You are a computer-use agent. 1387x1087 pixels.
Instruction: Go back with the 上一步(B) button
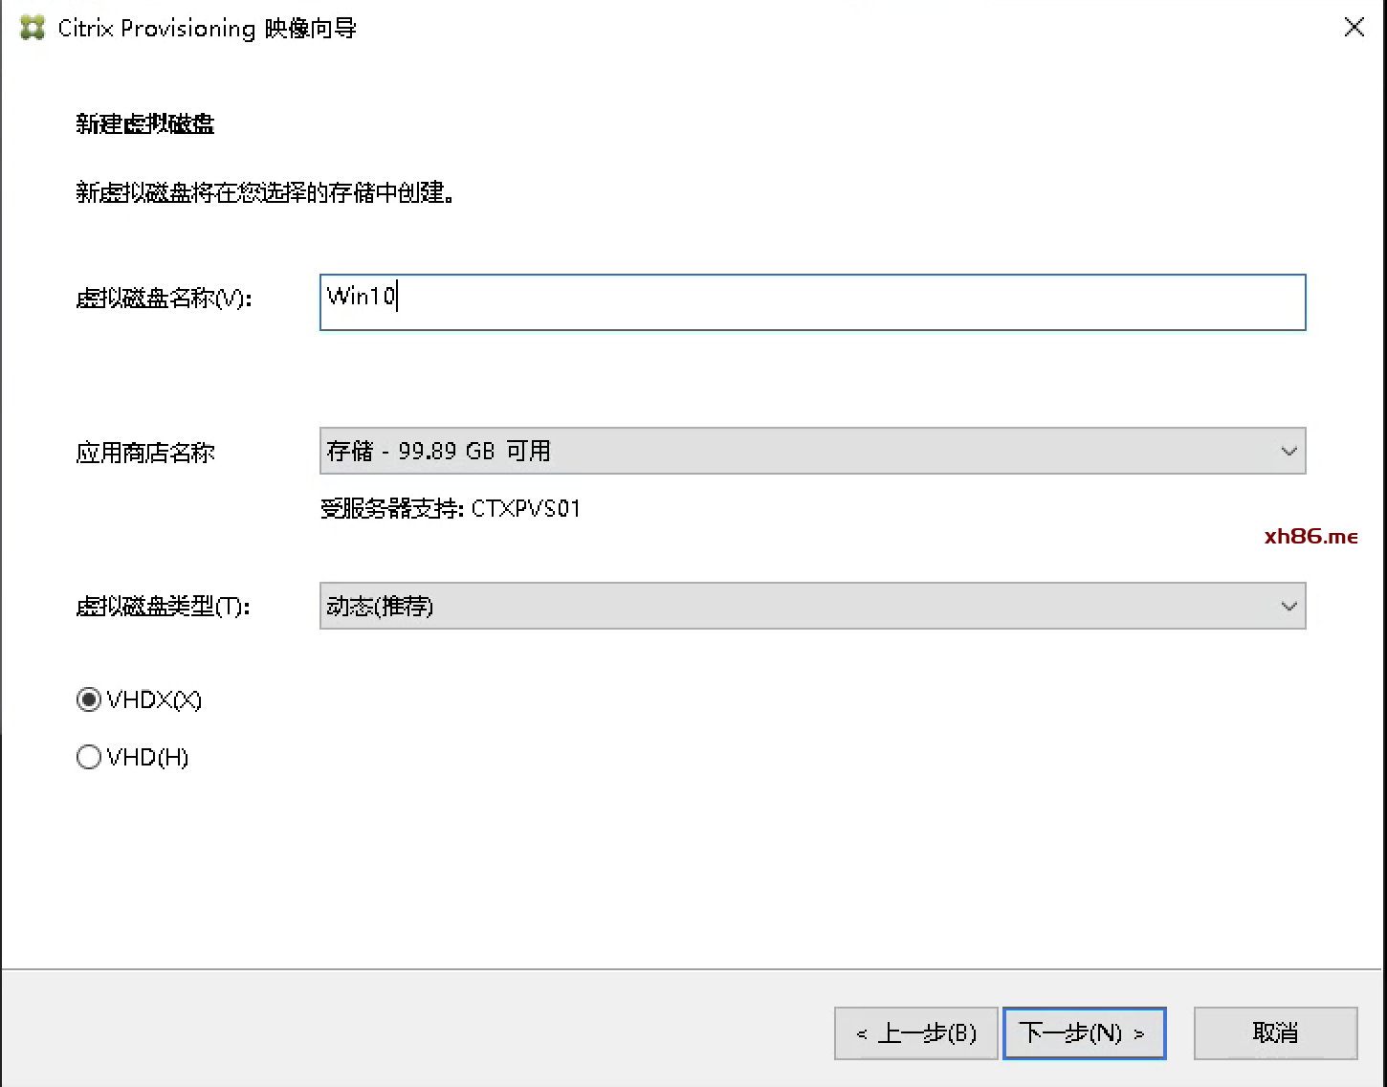pos(915,1033)
